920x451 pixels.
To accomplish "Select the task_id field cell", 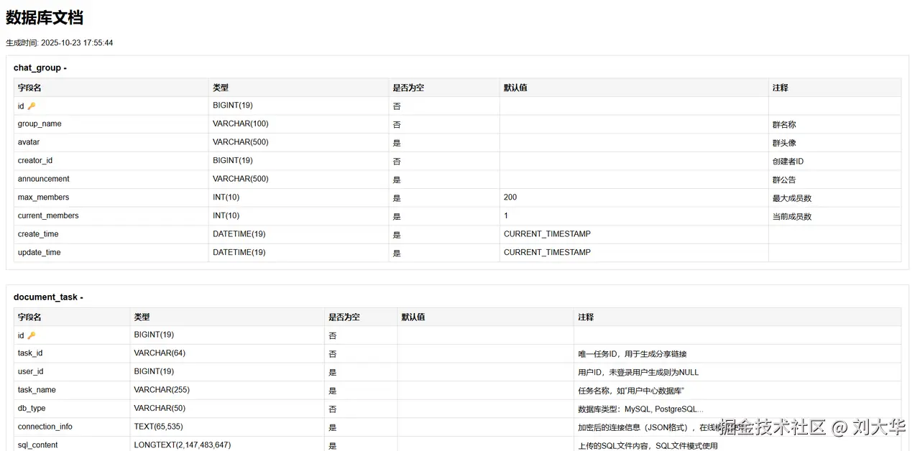I will coord(72,353).
